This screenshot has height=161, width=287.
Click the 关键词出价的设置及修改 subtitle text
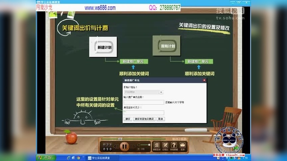[x=204, y=26]
